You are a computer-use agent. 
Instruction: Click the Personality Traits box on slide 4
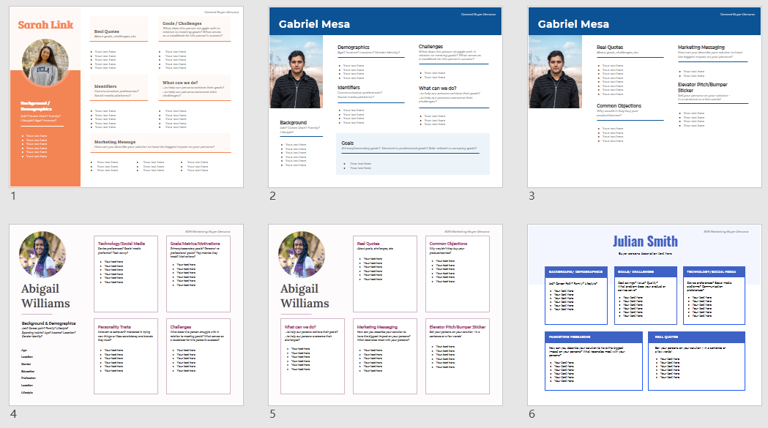click(126, 356)
